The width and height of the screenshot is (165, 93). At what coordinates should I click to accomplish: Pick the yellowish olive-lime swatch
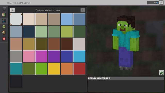click(x=67, y=32)
